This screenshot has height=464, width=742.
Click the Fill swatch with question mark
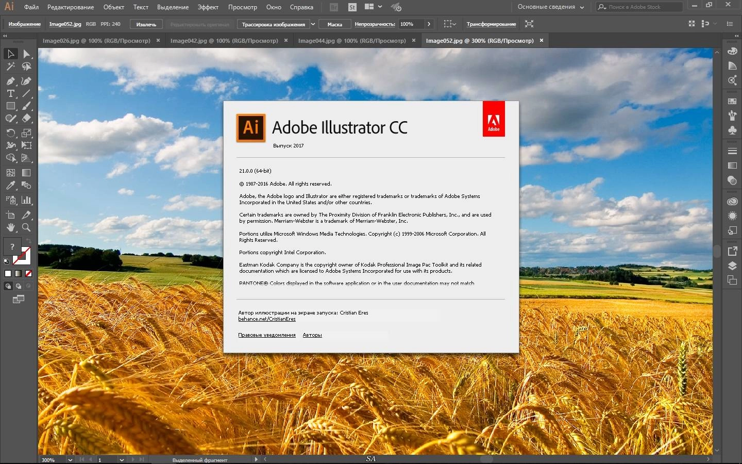[12, 246]
